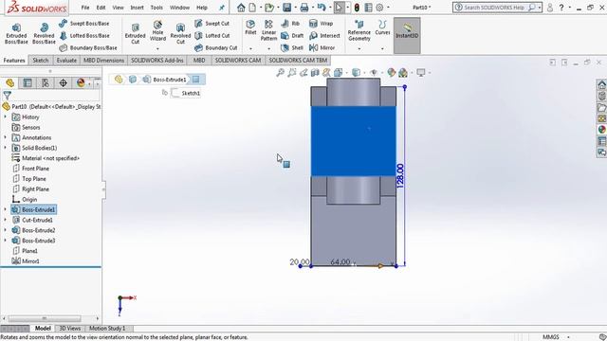Viewport: 607px width, 341px height.
Task: Expand the Boss-Extrude2 feature node
Action: [5, 230]
